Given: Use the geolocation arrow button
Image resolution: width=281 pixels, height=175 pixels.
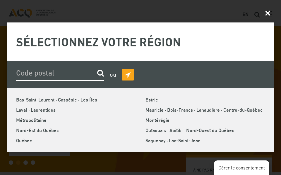Looking at the screenshot, I should point(128,75).
